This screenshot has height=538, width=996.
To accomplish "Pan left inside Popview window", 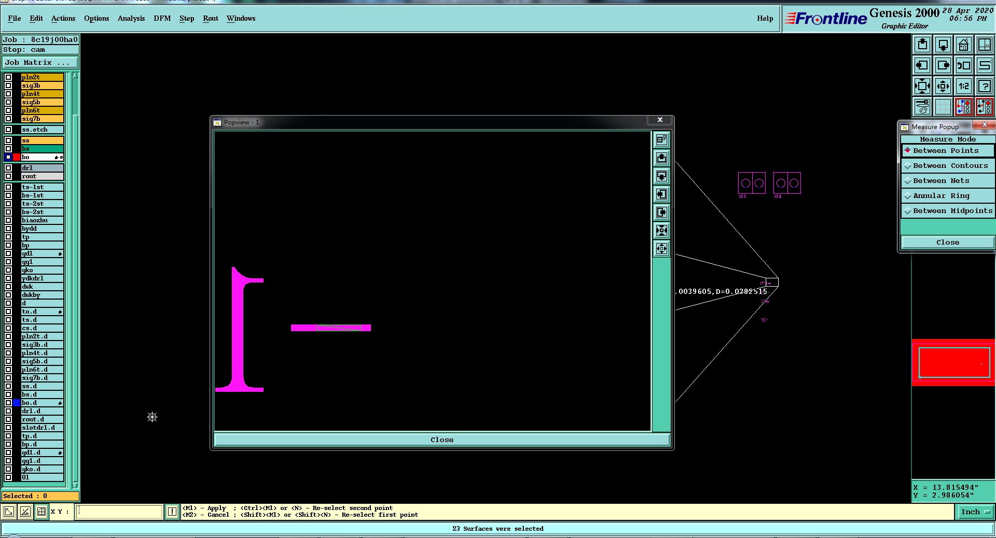I will click(x=661, y=194).
